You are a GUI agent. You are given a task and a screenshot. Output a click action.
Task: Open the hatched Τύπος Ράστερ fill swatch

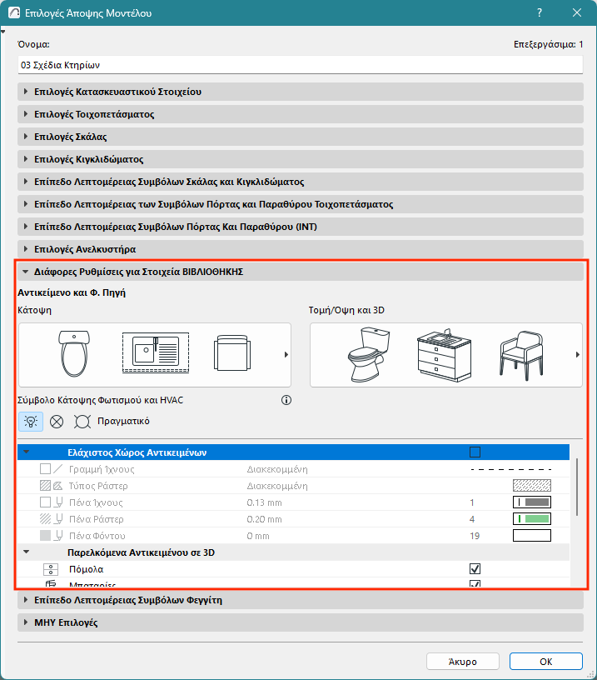532,485
